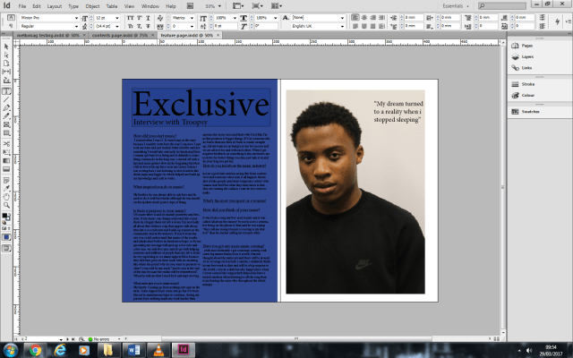Open the Swatches panel
The image size is (573, 358).
click(x=529, y=113)
